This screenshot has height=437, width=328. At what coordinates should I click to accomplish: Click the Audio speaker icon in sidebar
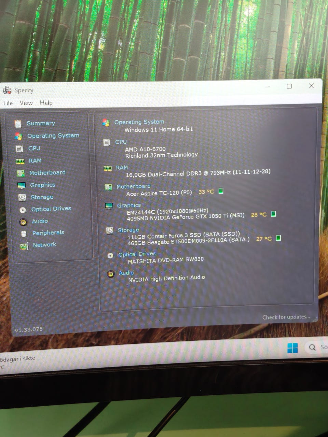[23, 222]
